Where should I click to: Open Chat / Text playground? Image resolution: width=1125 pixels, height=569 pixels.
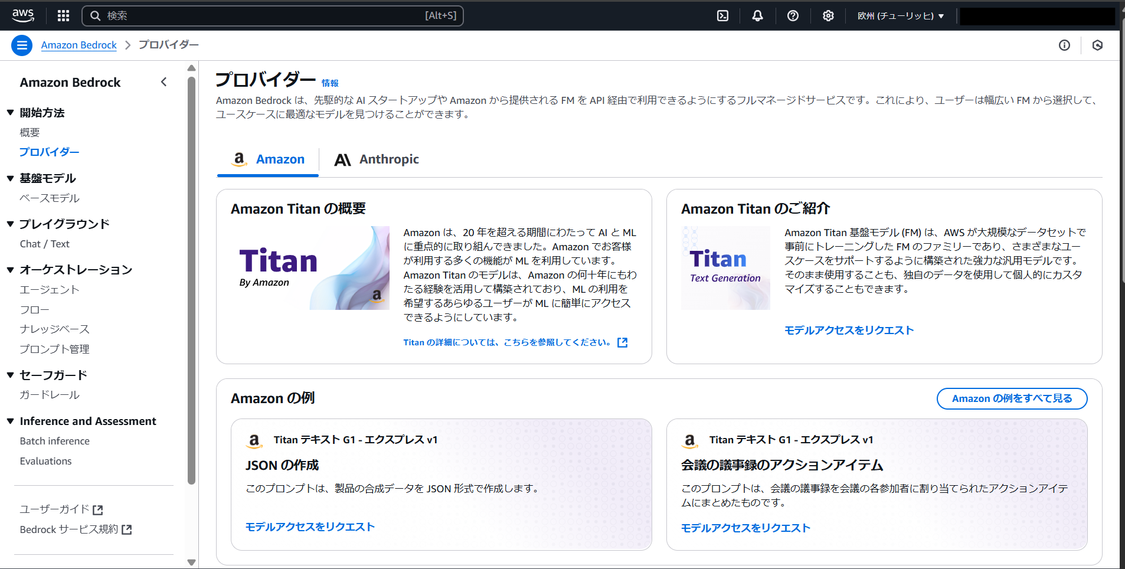(x=45, y=244)
